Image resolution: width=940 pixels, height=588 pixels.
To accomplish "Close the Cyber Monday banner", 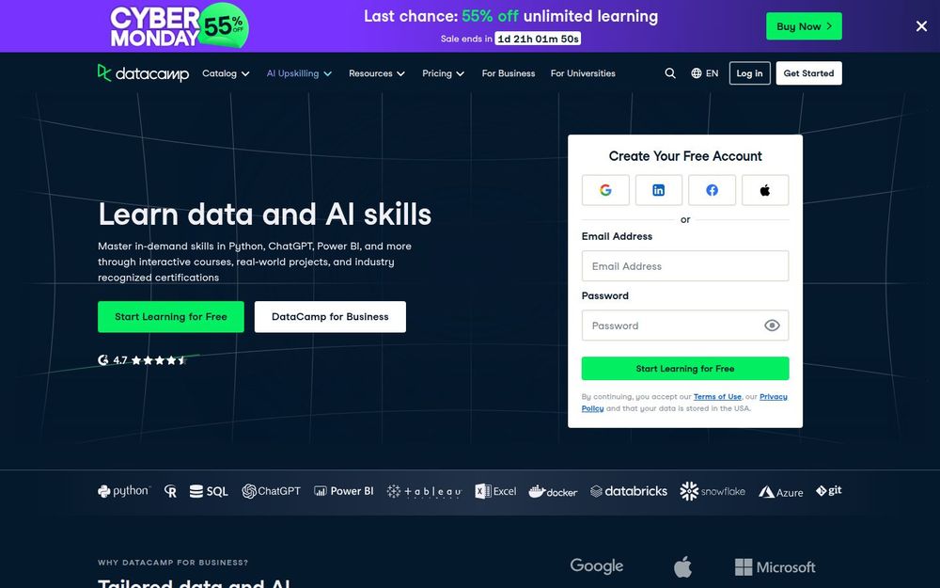I will coord(921,26).
